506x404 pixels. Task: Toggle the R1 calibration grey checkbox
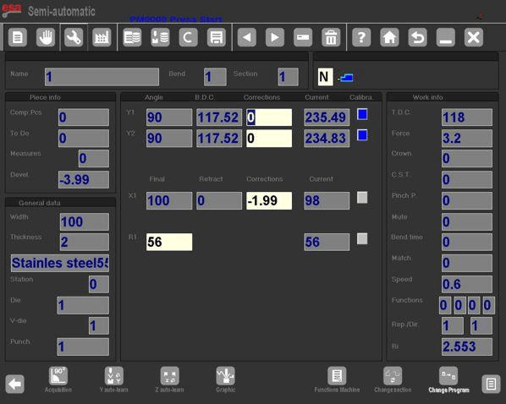click(x=362, y=239)
